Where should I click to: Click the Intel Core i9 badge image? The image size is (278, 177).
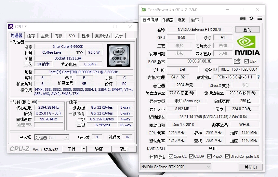tap(119, 55)
